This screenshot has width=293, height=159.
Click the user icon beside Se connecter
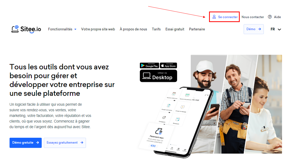pos(214,17)
